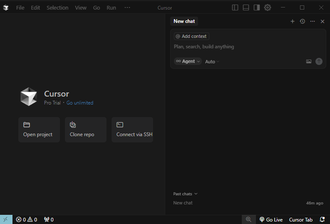Click the Connect via SSH card
The width and height of the screenshot is (330, 224).
(x=132, y=129)
